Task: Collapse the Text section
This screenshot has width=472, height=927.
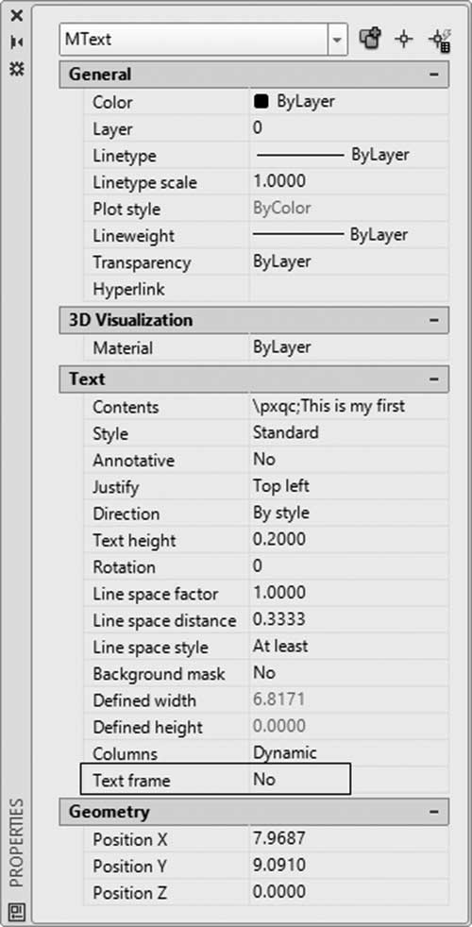Action: pyautogui.click(x=435, y=379)
